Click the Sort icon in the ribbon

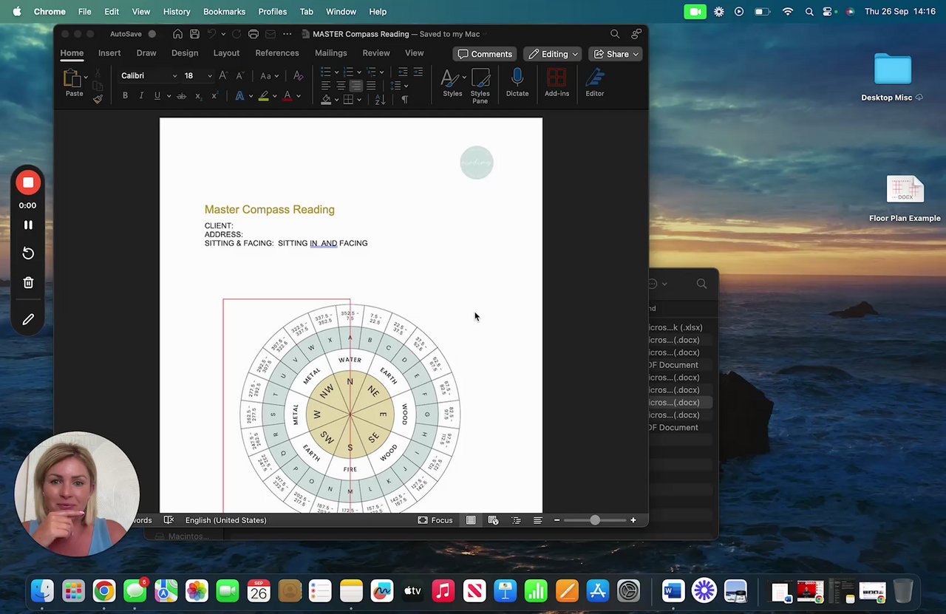pos(381,100)
